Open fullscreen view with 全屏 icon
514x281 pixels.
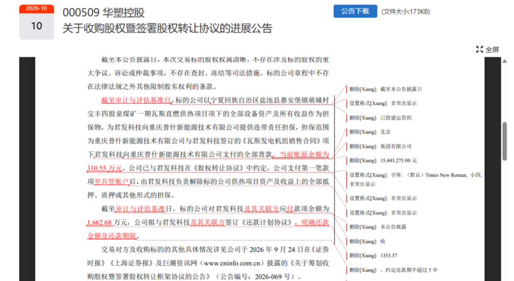[480, 49]
